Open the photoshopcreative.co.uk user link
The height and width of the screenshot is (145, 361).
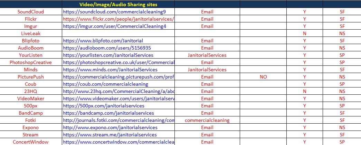tap(118, 62)
